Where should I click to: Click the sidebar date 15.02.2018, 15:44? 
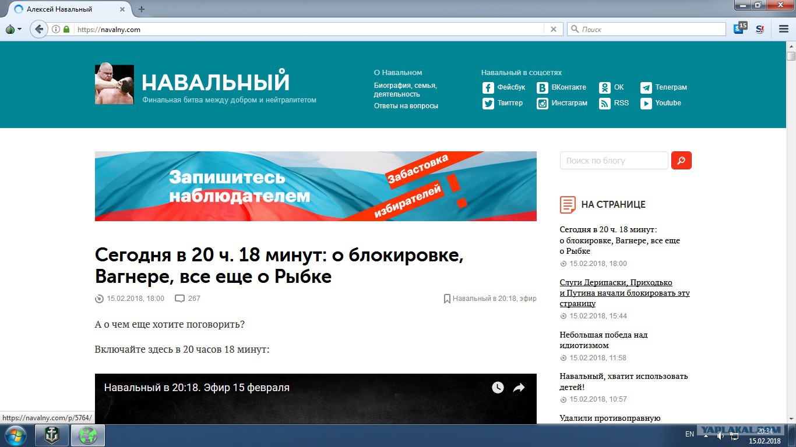pyautogui.click(x=598, y=316)
